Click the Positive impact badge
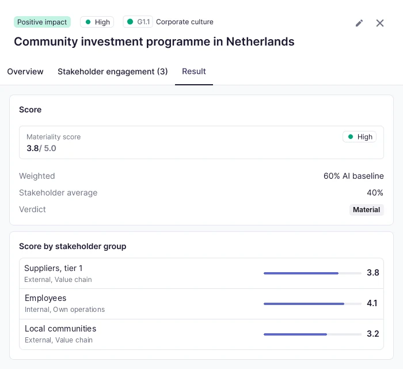Image resolution: width=403 pixels, height=369 pixels. [42, 22]
